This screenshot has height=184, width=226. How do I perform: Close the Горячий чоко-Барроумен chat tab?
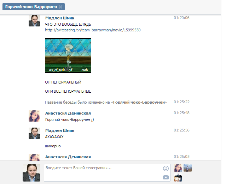point(61,7)
